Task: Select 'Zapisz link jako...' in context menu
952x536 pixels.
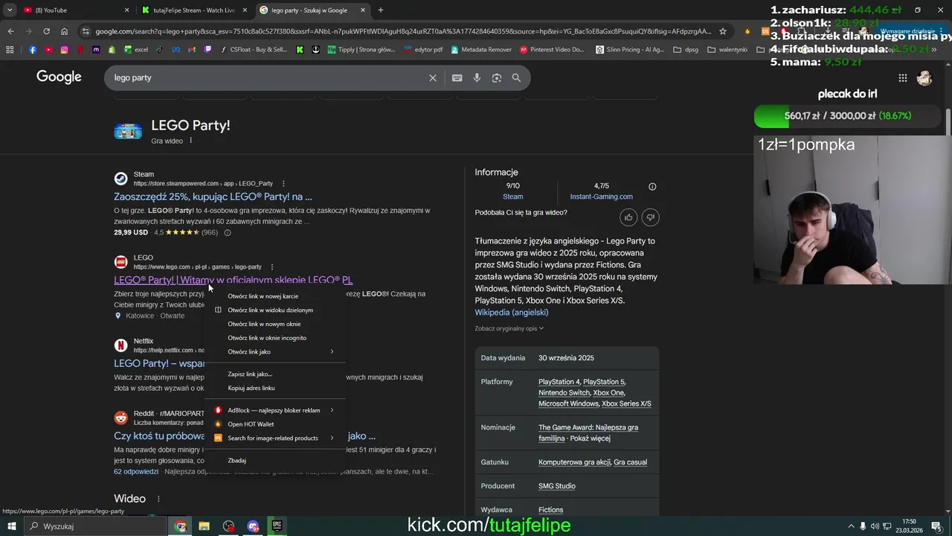Action: pyautogui.click(x=275, y=374)
